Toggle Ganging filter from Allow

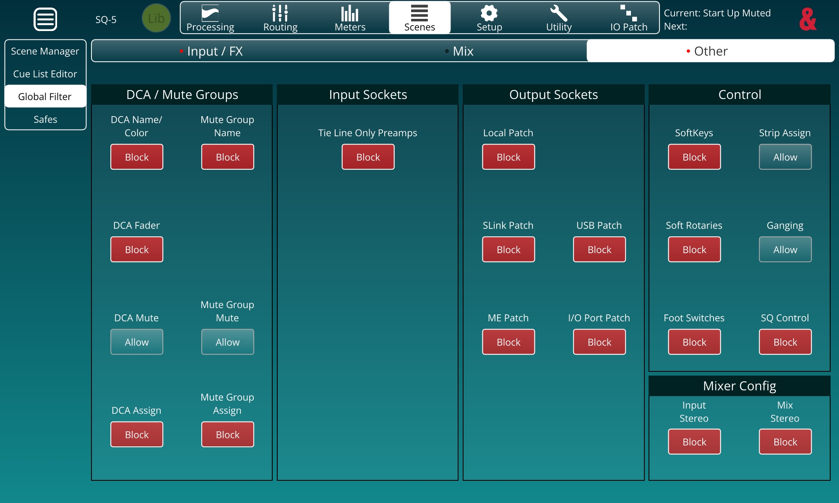click(x=785, y=250)
